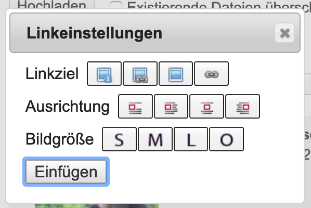
Task: Choose center alignment under Ausrichtung
Action: click(206, 107)
